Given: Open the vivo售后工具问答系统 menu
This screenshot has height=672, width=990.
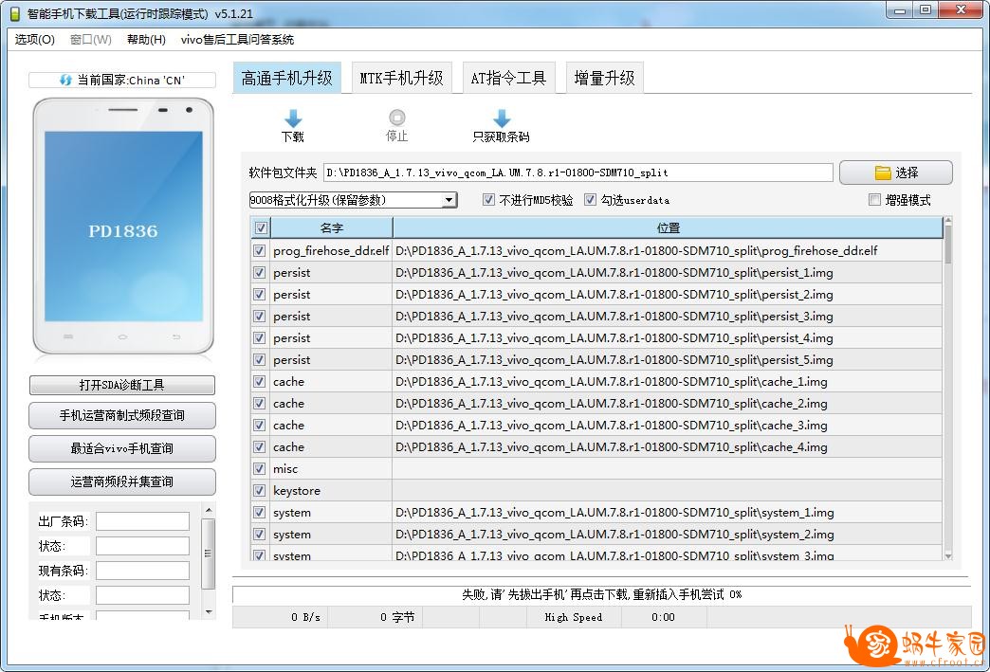Looking at the screenshot, I should (237, 40).
